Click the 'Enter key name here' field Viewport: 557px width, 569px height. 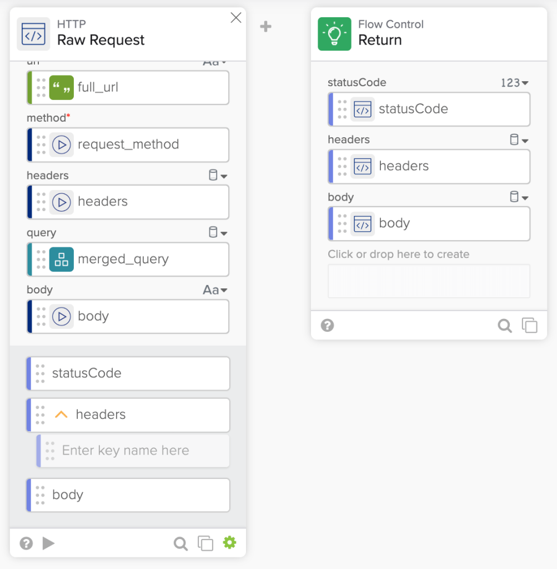[x=133, y=451]
